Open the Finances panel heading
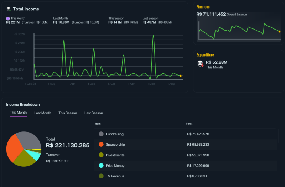285x187 pixels. pos(203,7)
